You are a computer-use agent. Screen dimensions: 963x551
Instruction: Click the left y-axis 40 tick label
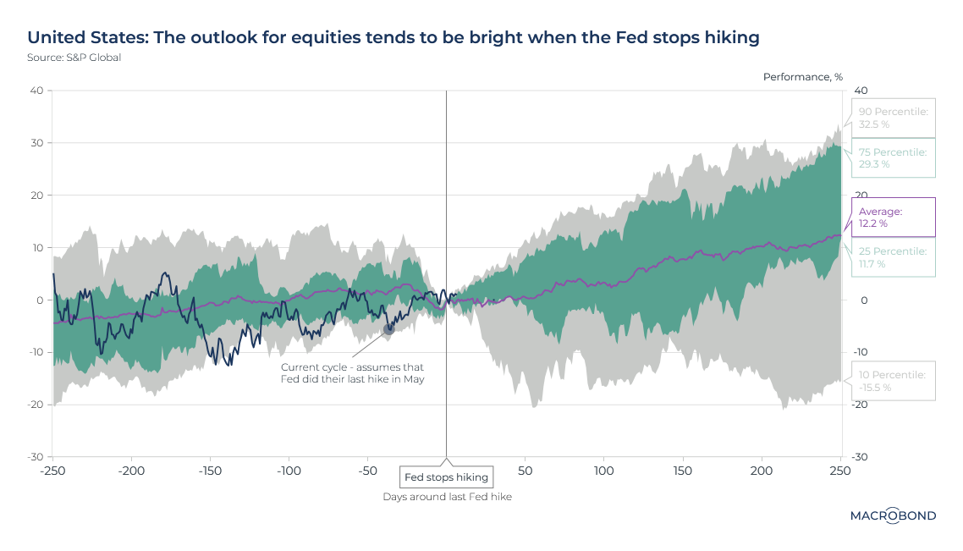[x=36, y=91]
